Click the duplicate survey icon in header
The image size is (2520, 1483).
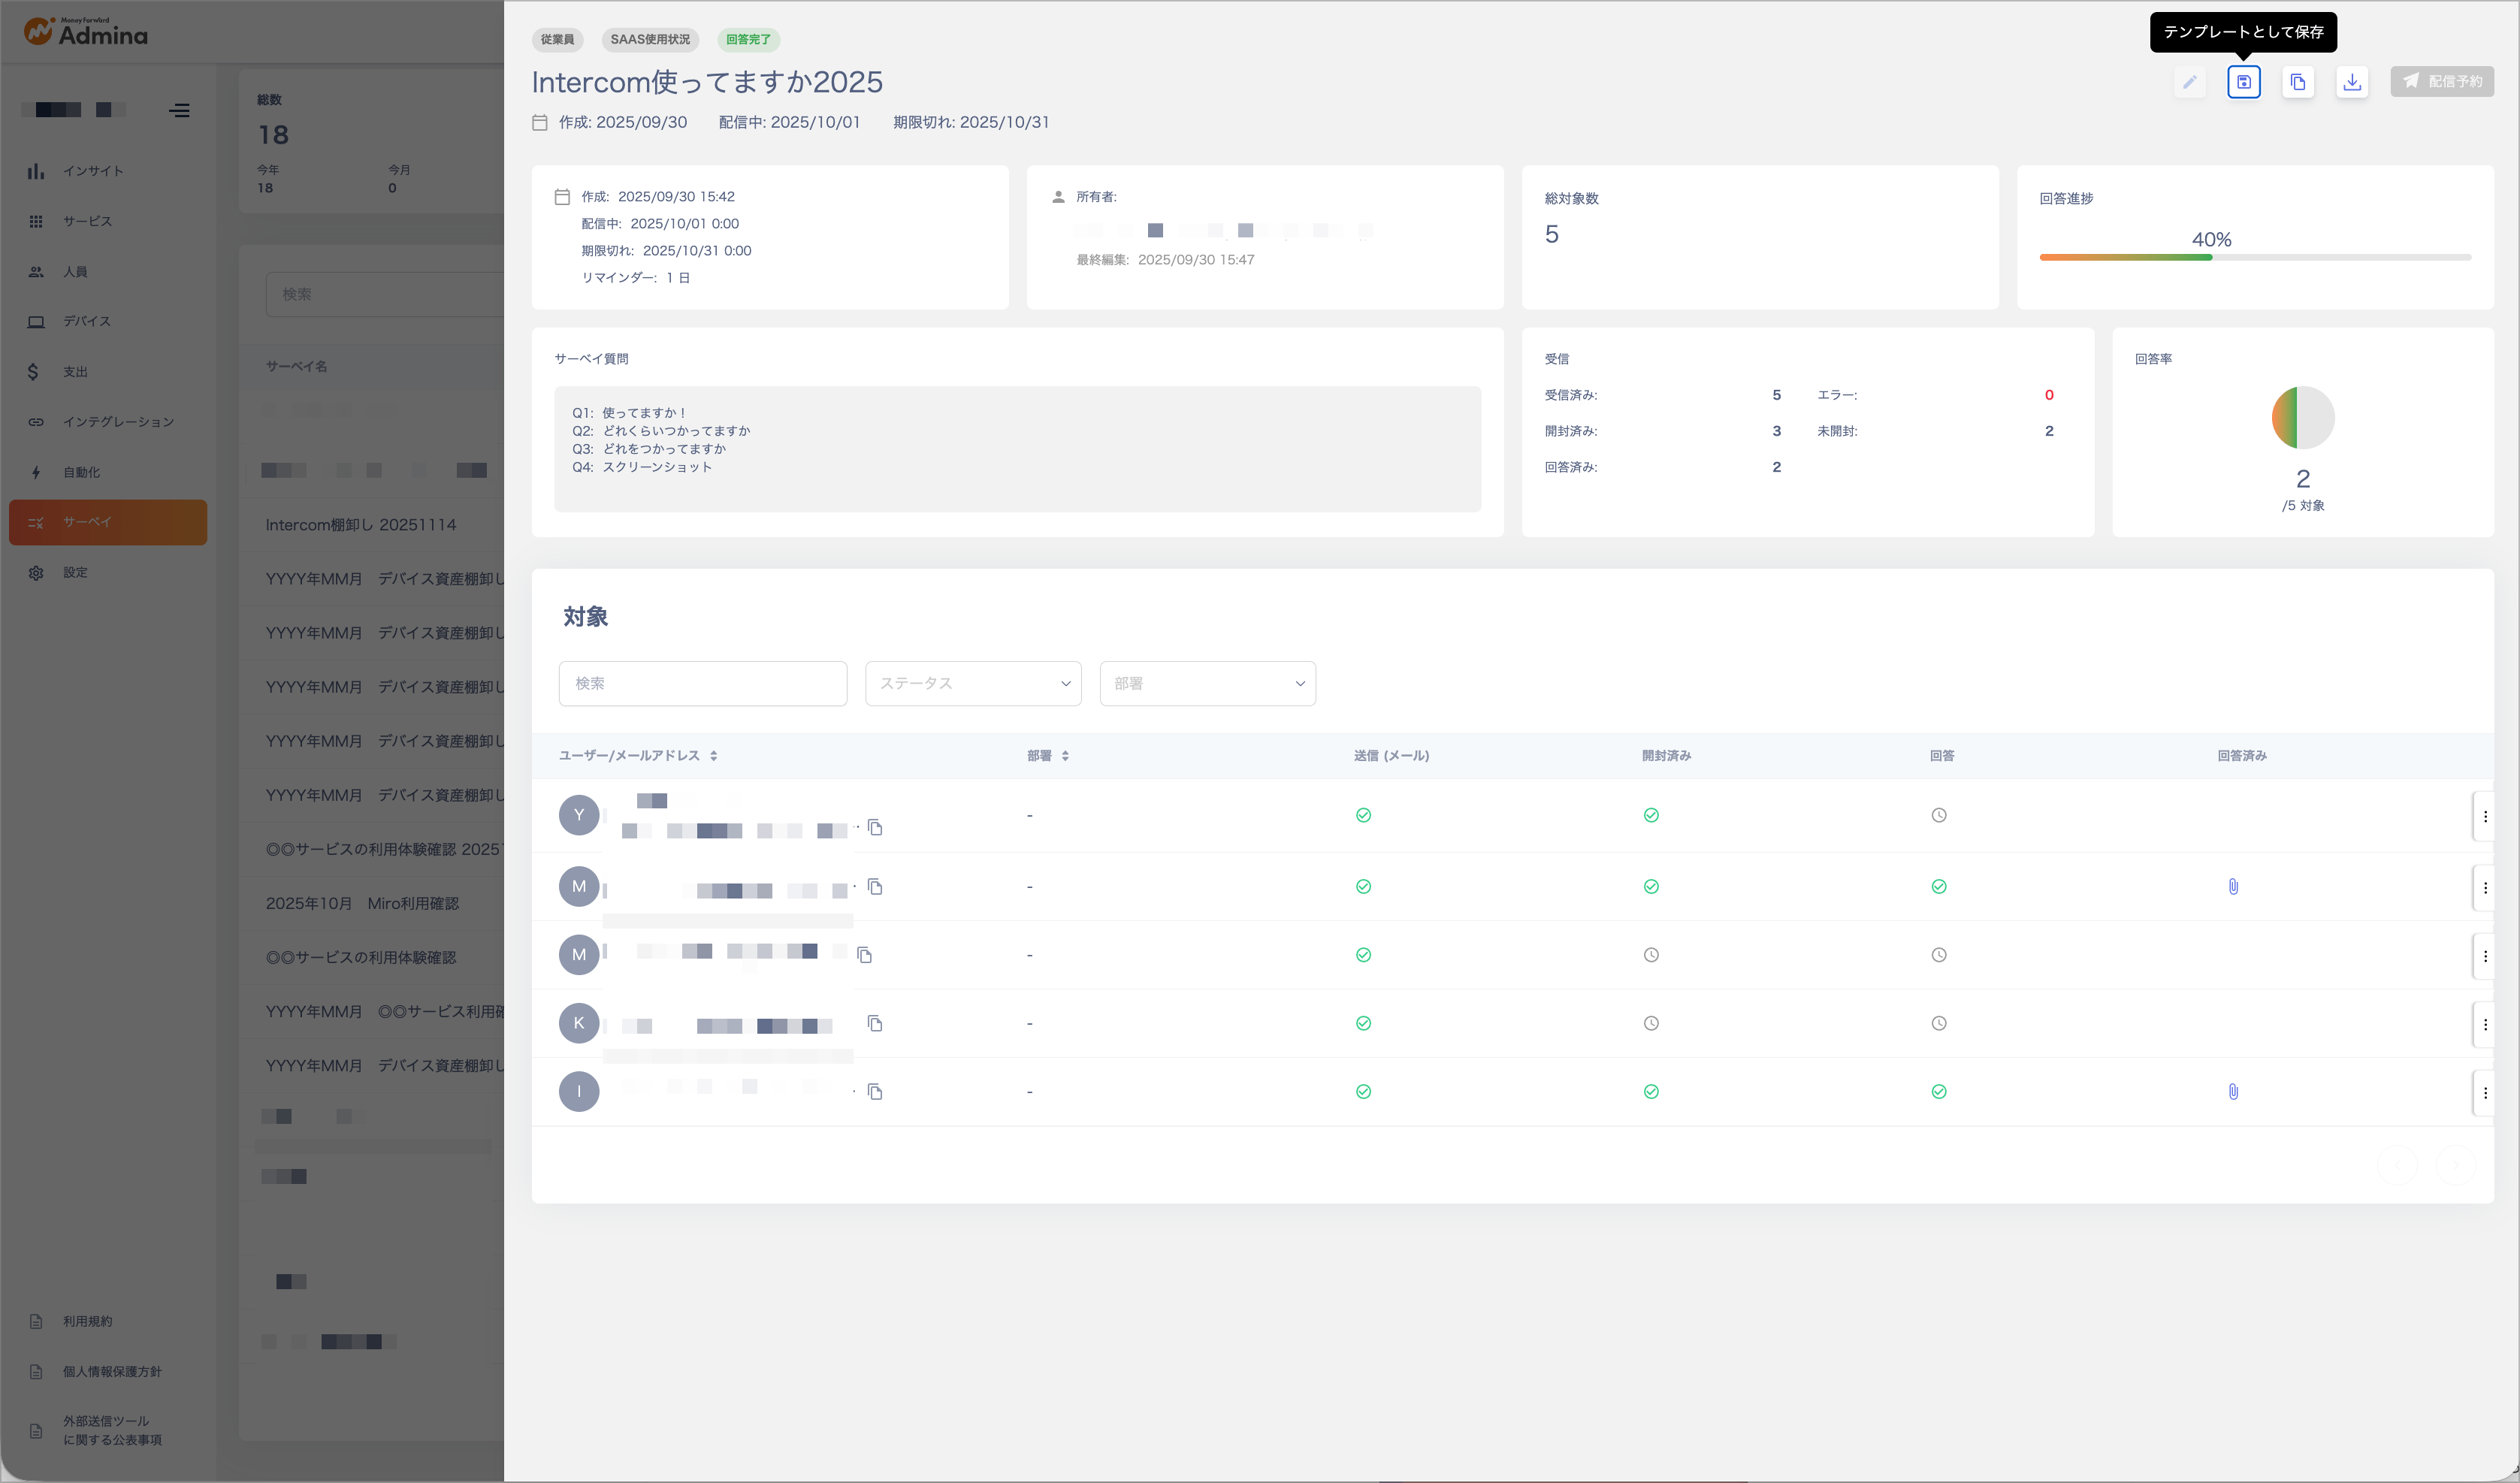2297,82
